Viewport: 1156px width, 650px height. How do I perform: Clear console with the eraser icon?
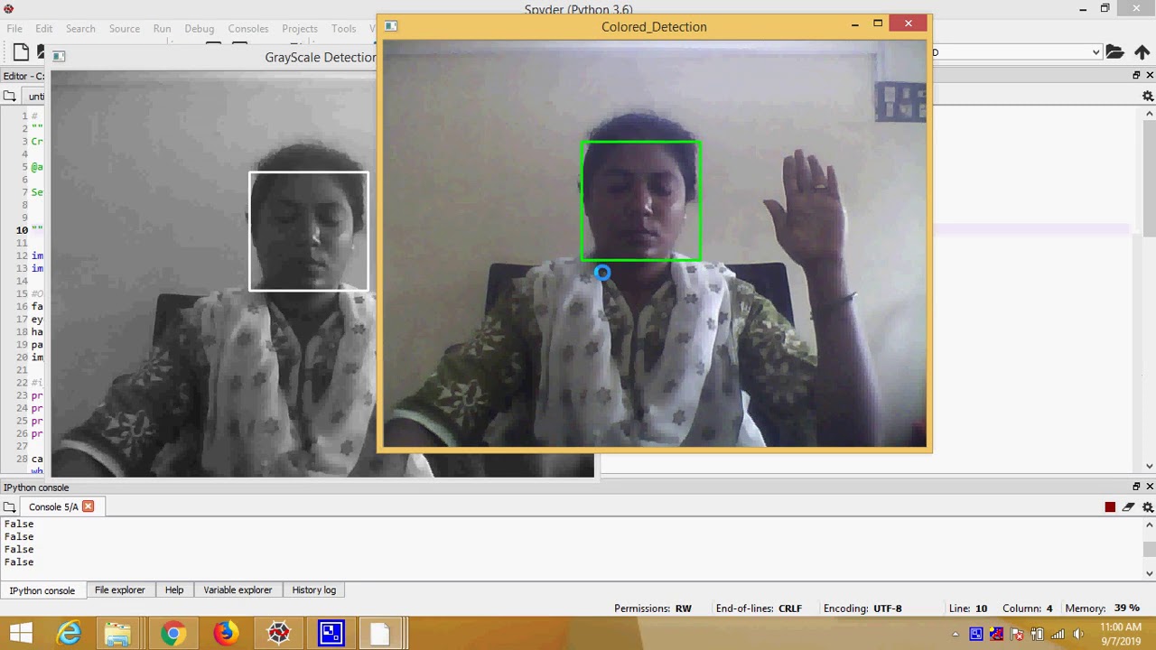click(x=1129, y=507)
